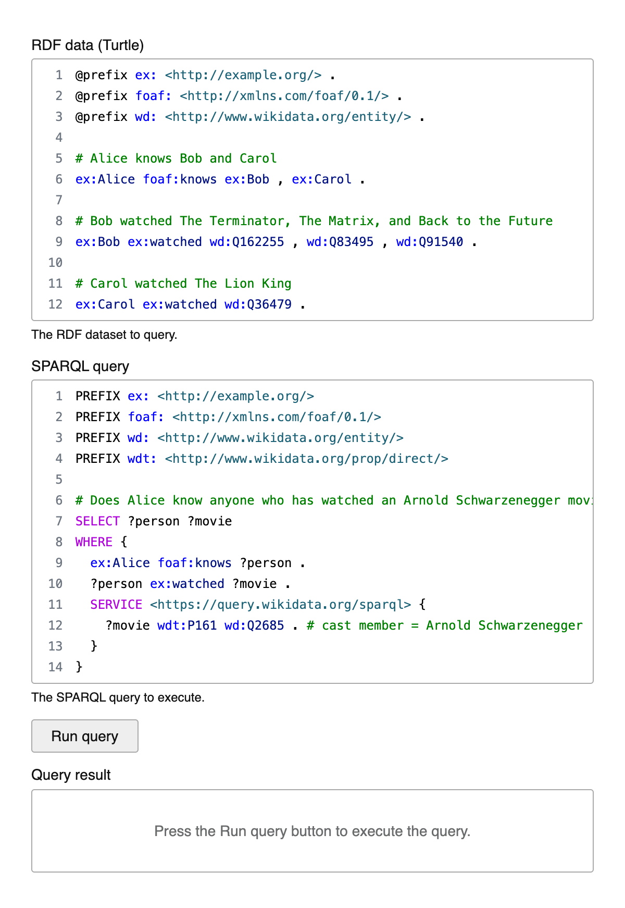Viewport: 625px width, 908px height.
Task: Click wdt:P161 in the query
Action: click(x=187, y=625)
